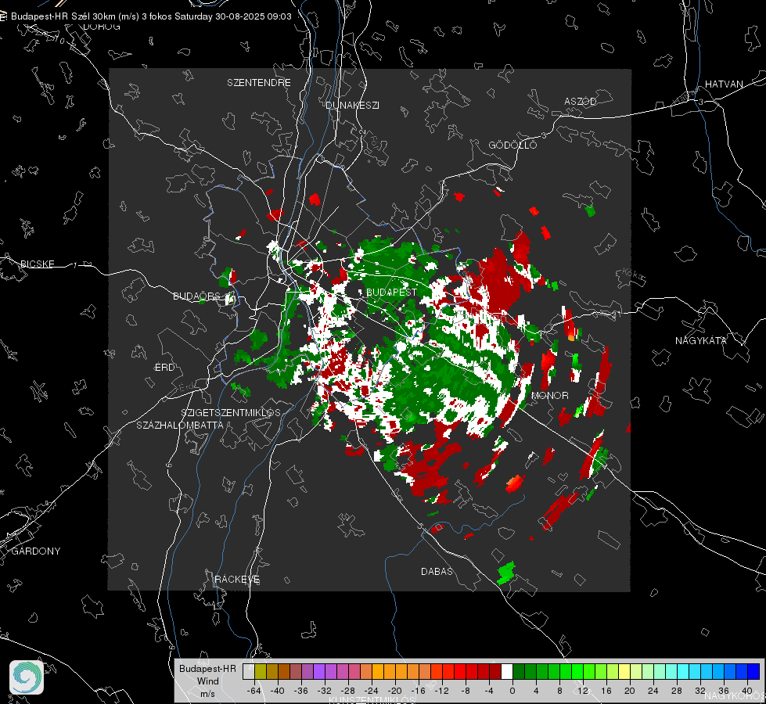
Task: Click the DABAS town label
Action: [x=437, y=572]
